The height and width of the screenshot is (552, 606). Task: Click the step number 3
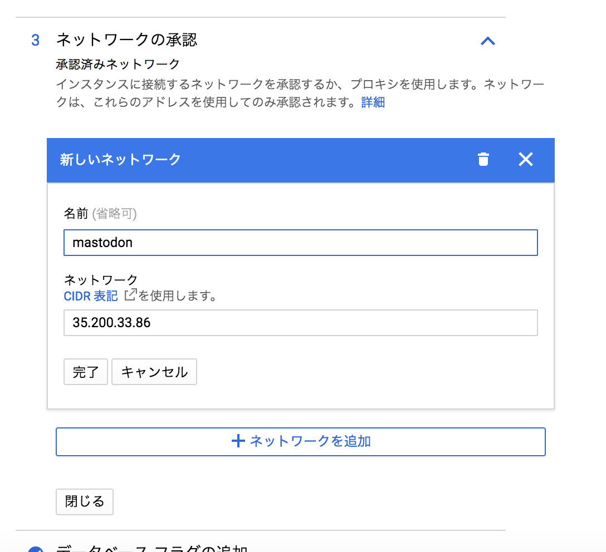(36, 40)
